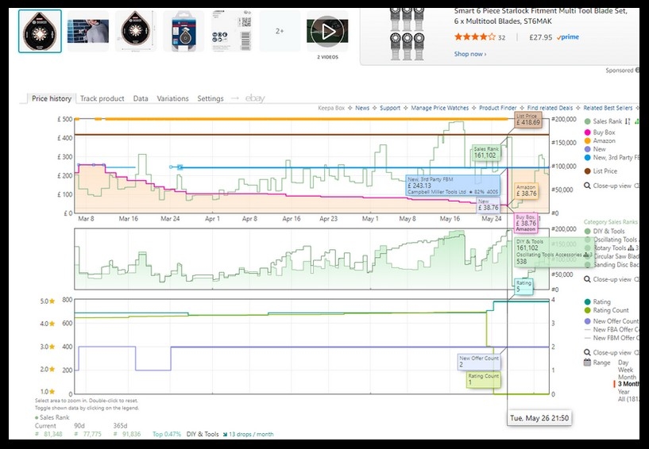This screenshot has width=649, height=449.
Task: Open the worker-in-action product thumbnail
Action: [88, 32]
